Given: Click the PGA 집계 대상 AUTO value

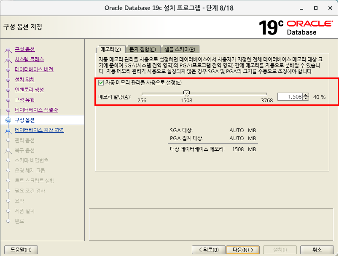Looking at the screenshot, I should click(237, 139).
